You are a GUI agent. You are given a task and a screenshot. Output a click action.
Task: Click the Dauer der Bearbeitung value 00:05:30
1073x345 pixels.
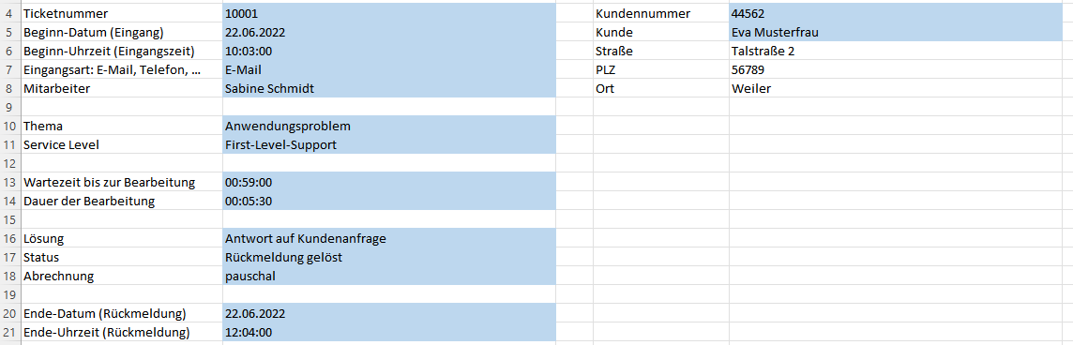coord(389,201)
